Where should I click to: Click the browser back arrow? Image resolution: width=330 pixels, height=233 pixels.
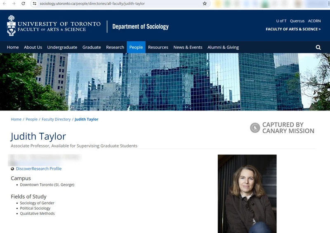[x=5, y=4]
